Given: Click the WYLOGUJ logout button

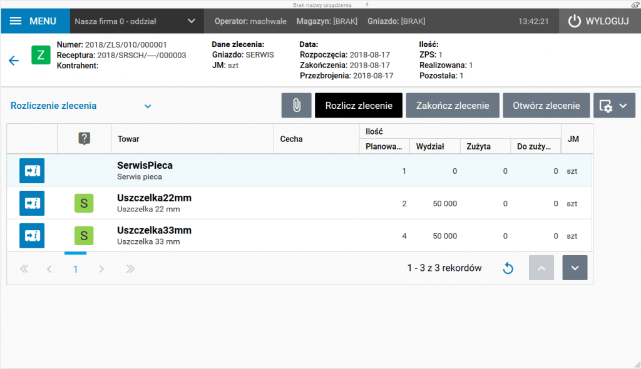Looking at the screenshot, I should 599,21.
